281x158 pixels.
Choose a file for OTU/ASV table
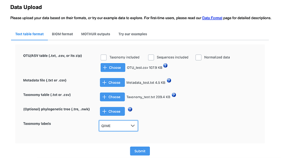(x=113, y=68)
